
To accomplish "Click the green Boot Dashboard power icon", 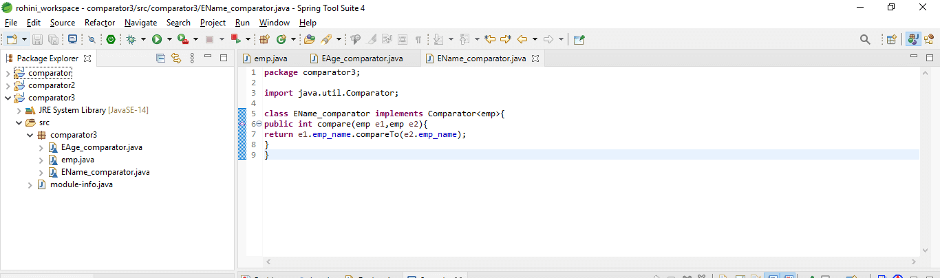I will (x=110, y=39).
